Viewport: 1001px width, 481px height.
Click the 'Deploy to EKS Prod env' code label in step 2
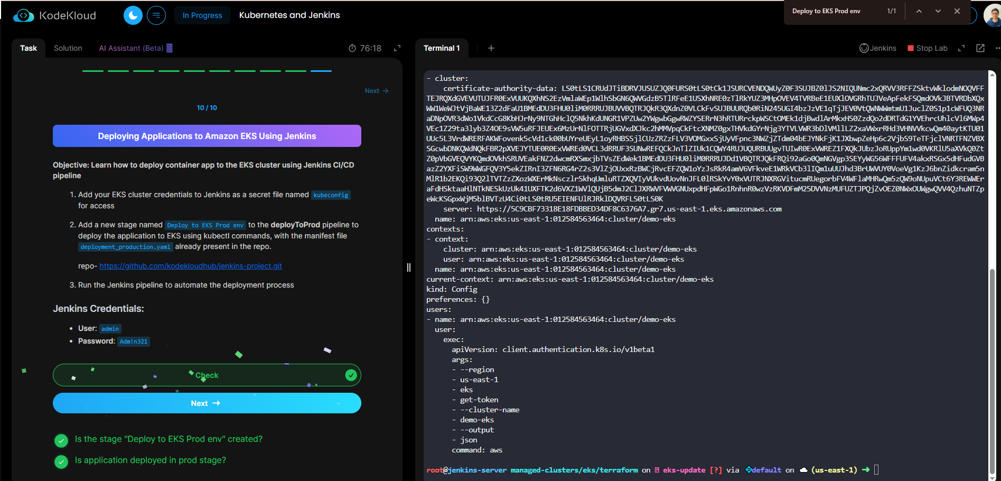pos(205,225)
